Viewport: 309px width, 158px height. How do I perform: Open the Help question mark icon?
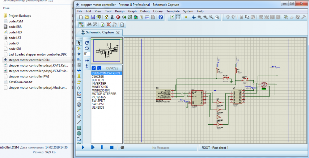pyautogui.click(x=161, y=17)
